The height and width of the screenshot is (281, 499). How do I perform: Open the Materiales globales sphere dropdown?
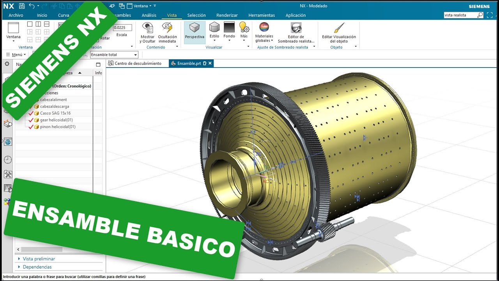pyautogui.click(x=264, y=32)
